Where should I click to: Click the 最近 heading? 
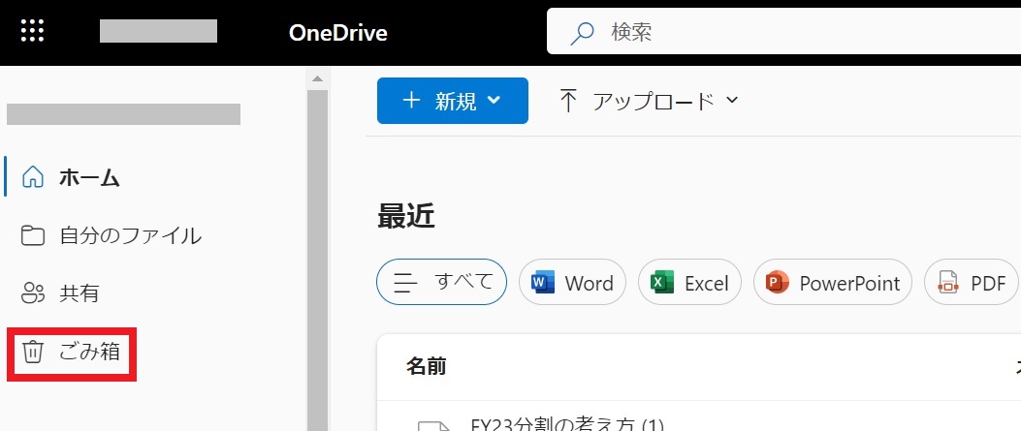coord(405,216)
